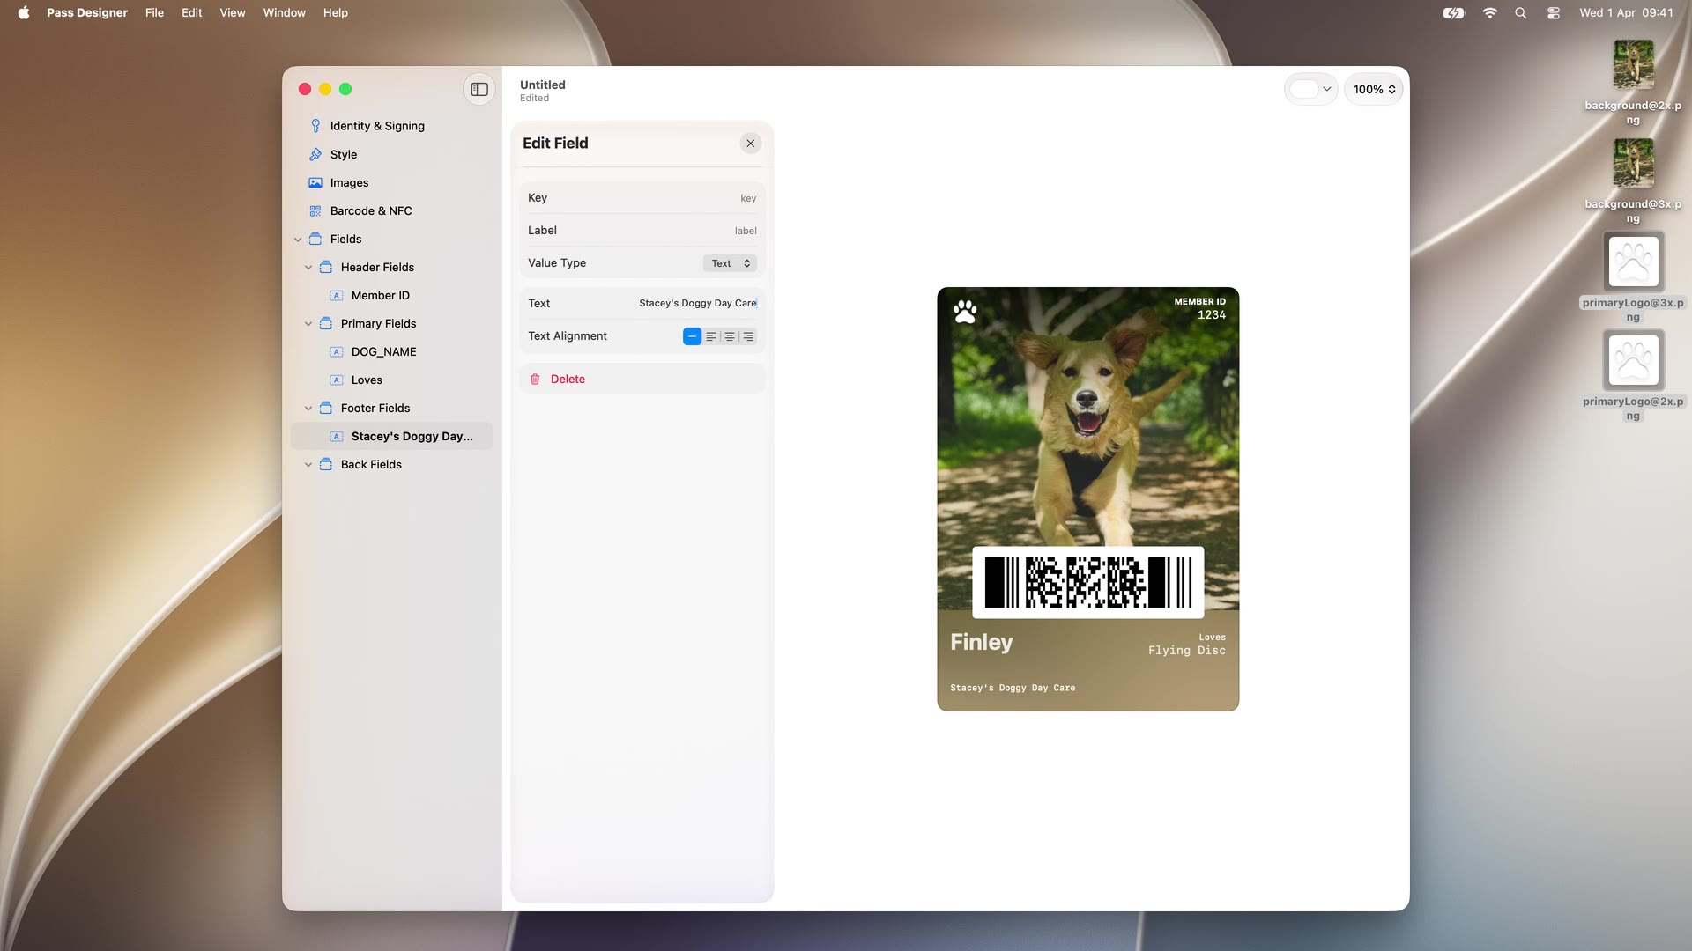The image size is (1692, 951).
Task: Open the Style section
Action: 392,154
